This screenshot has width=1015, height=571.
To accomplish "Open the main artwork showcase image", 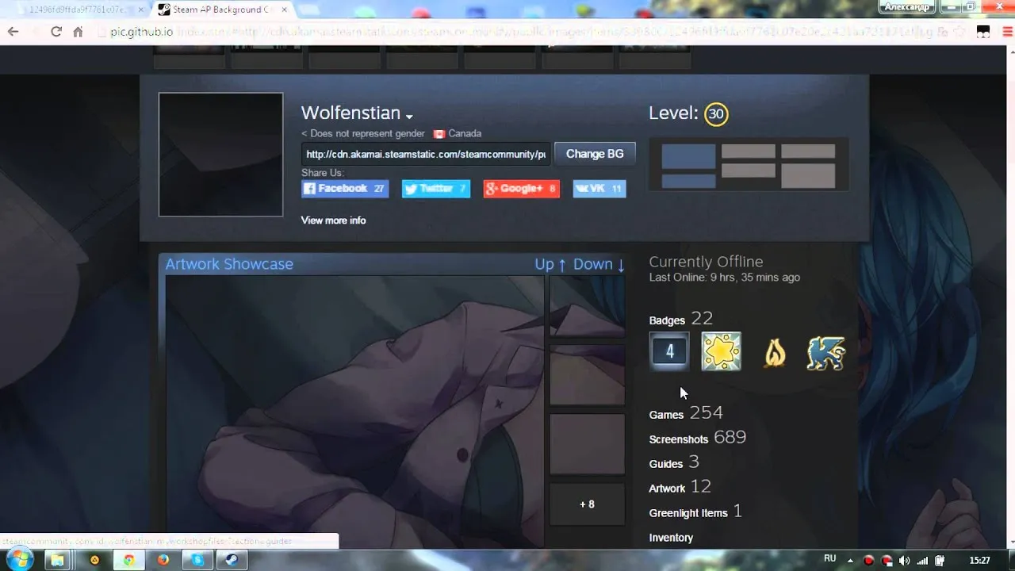I will point(354,411).
